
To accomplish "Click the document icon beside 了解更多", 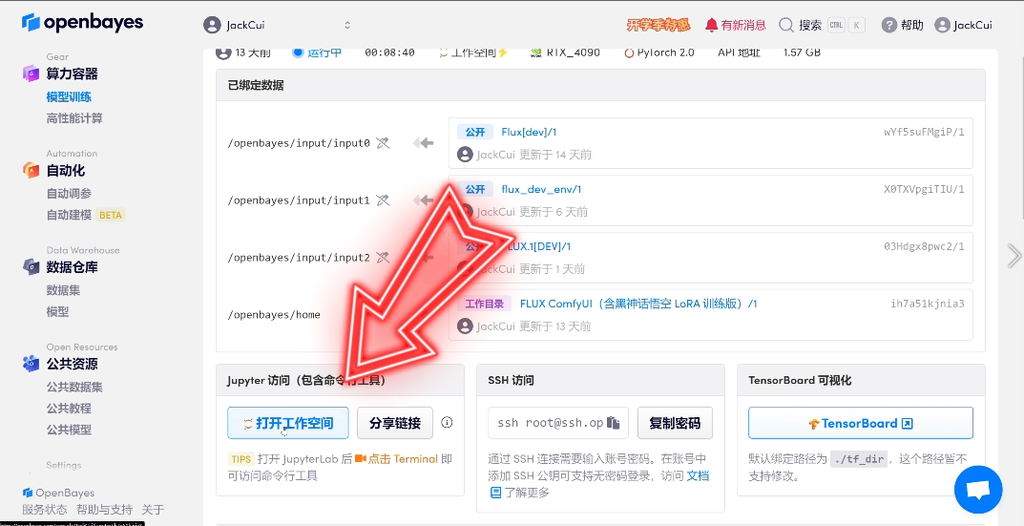I will [x=495, y=492].
